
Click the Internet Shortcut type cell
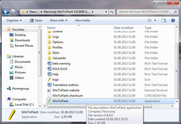(x=156, y=90)
